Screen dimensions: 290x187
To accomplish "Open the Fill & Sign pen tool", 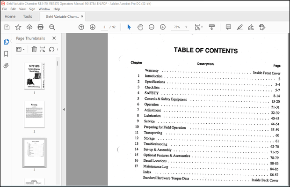I will (251, 27).
